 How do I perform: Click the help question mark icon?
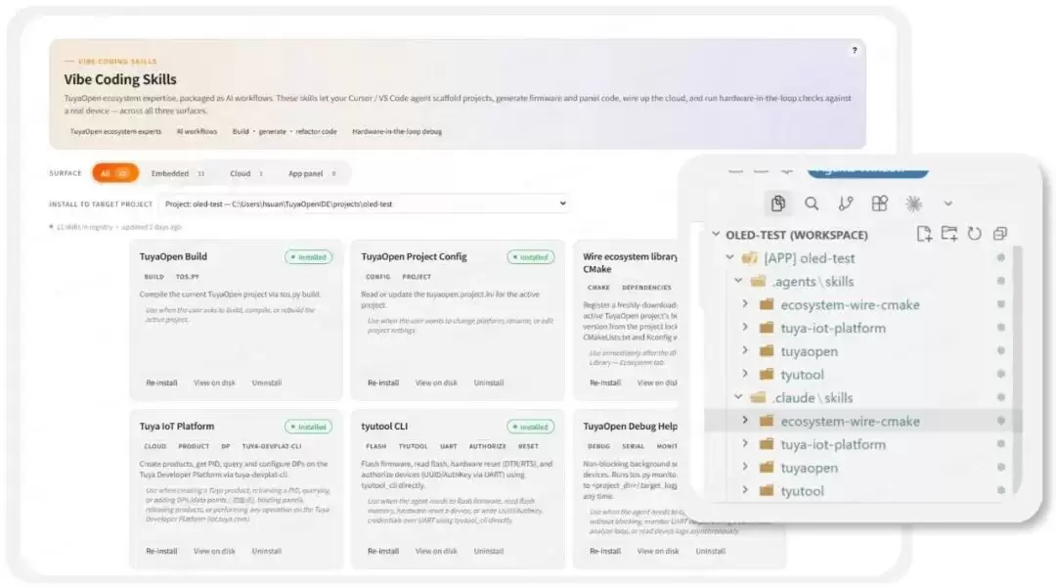855,51
